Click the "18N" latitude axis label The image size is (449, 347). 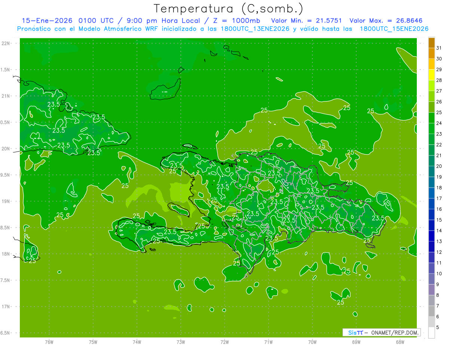[6, 254]
